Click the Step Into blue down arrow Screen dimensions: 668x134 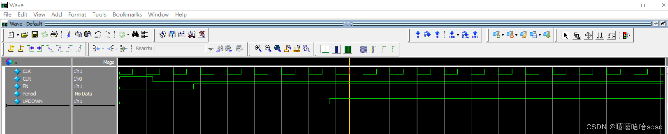click(418, 34)
